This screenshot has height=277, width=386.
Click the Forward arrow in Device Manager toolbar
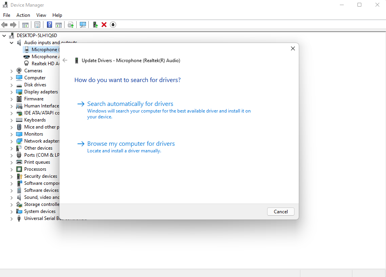(13, 25)
